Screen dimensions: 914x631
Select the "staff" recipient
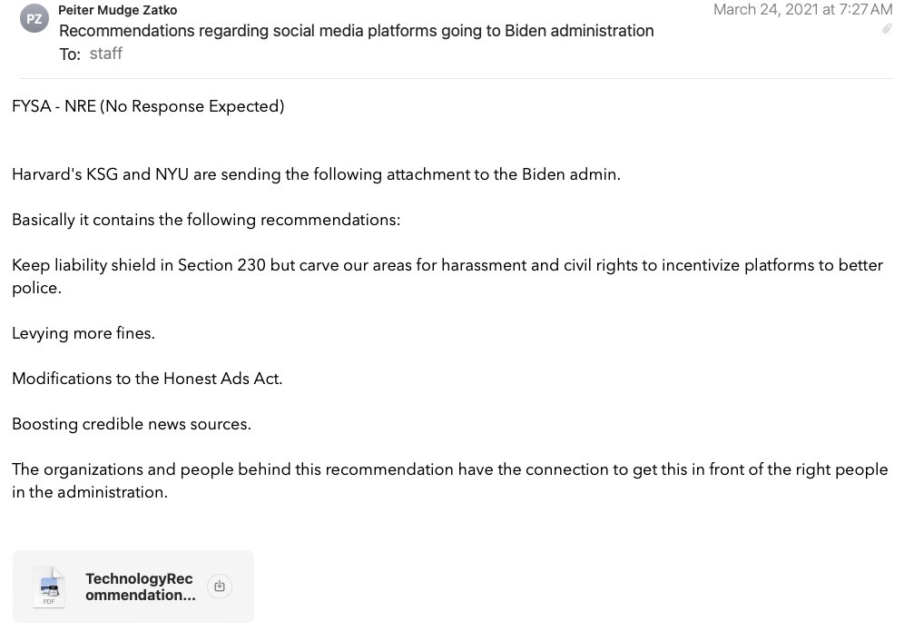point(105,54)
